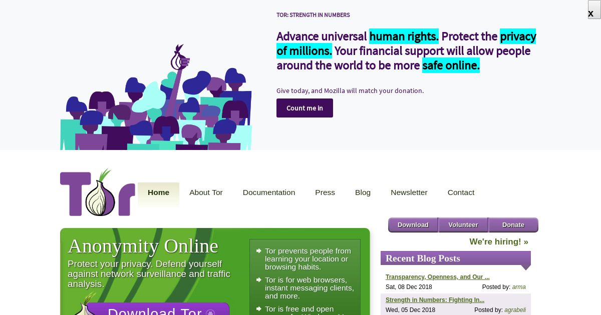Open author agrabeli's profile link
Viewport: 601px width, 315px height.
[515, 310]
